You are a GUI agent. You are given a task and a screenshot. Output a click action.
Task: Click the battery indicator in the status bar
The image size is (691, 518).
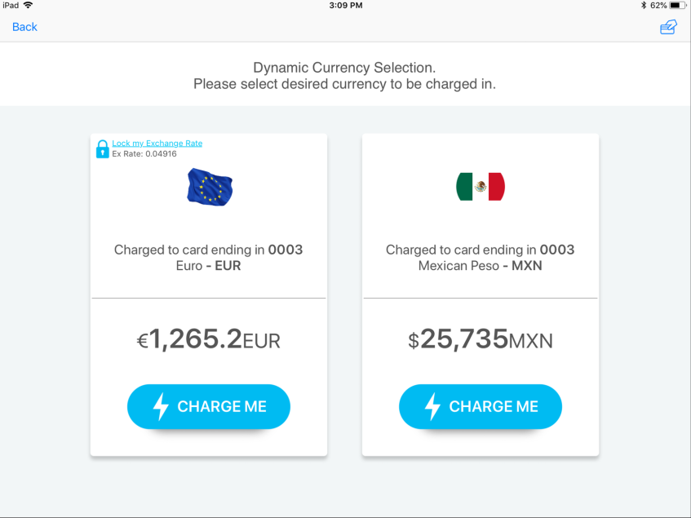pos(679,6)
